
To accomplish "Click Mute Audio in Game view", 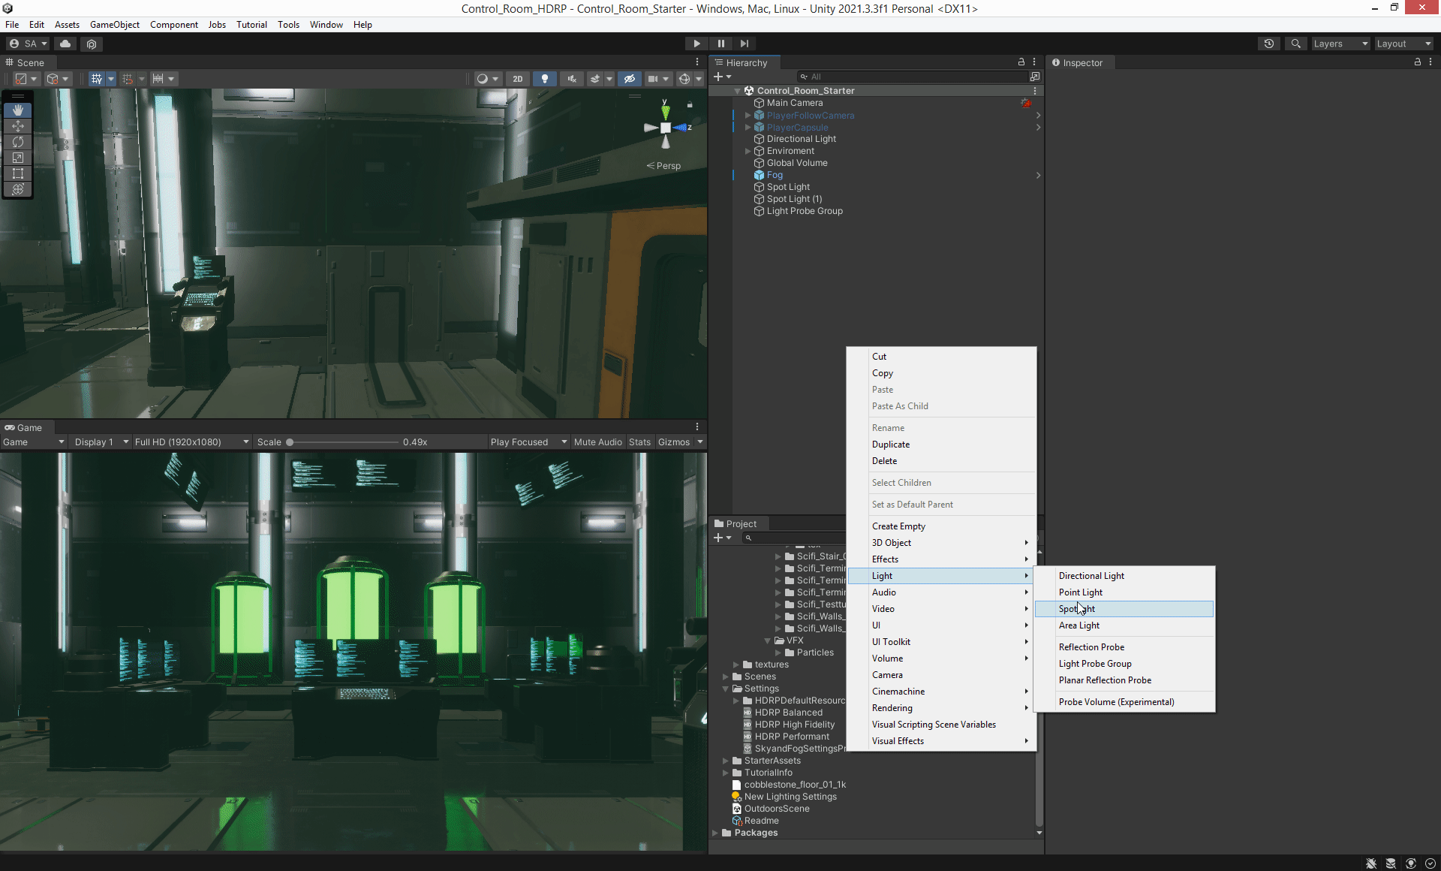I will (597, 442).
